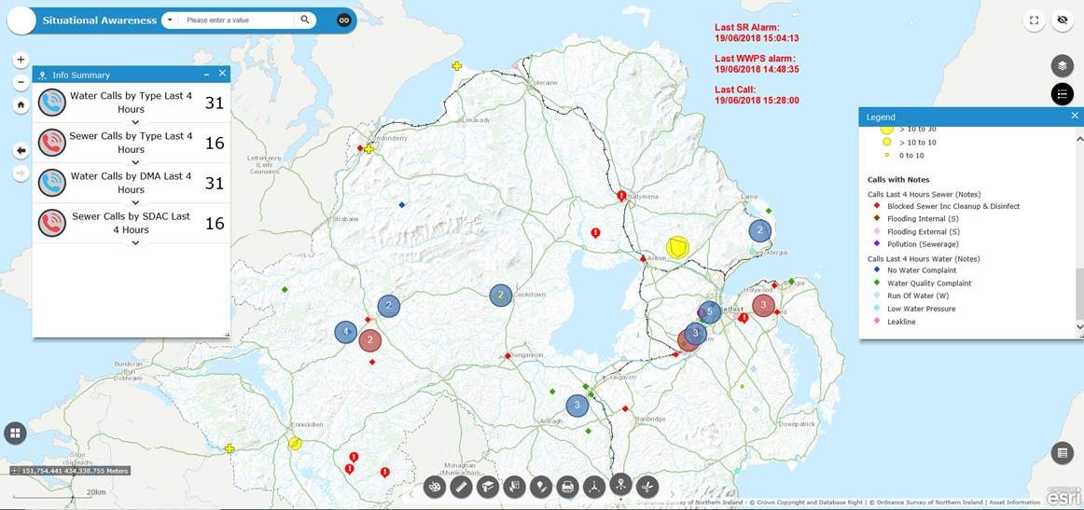Zoom in on the map

(21, 60)
